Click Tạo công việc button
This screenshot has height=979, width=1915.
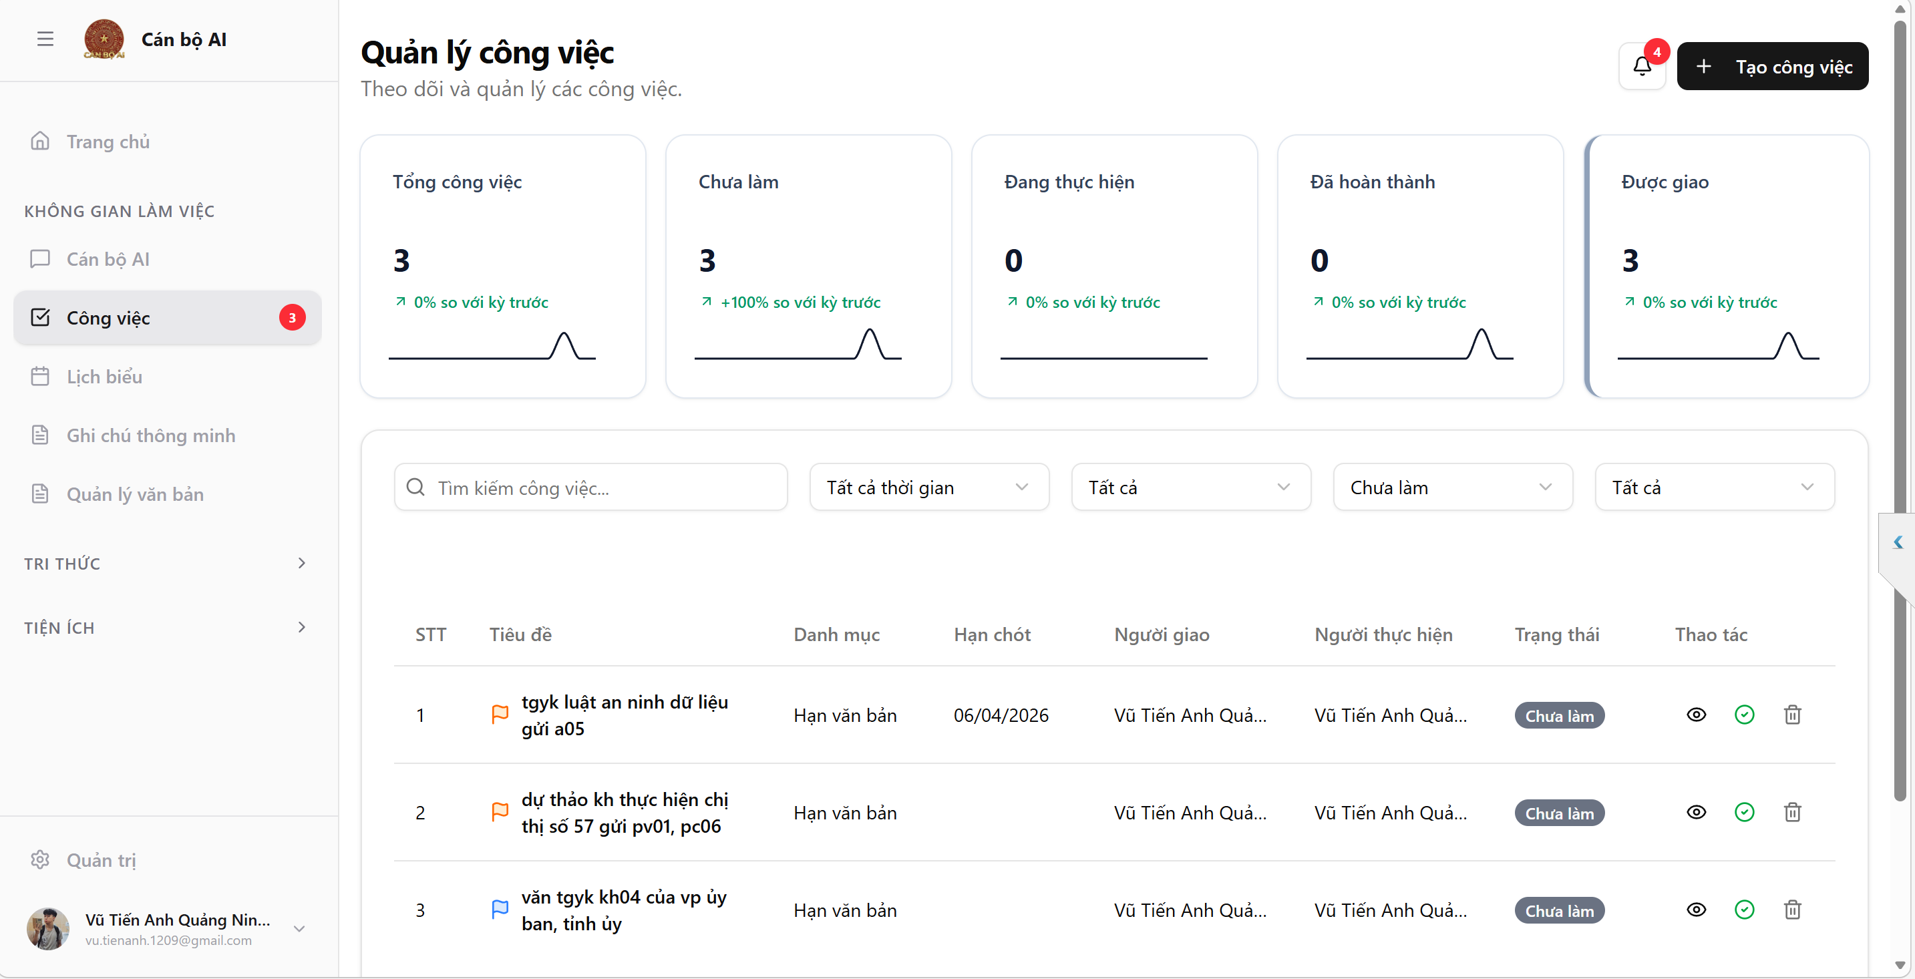click(x=1772, y=66)
